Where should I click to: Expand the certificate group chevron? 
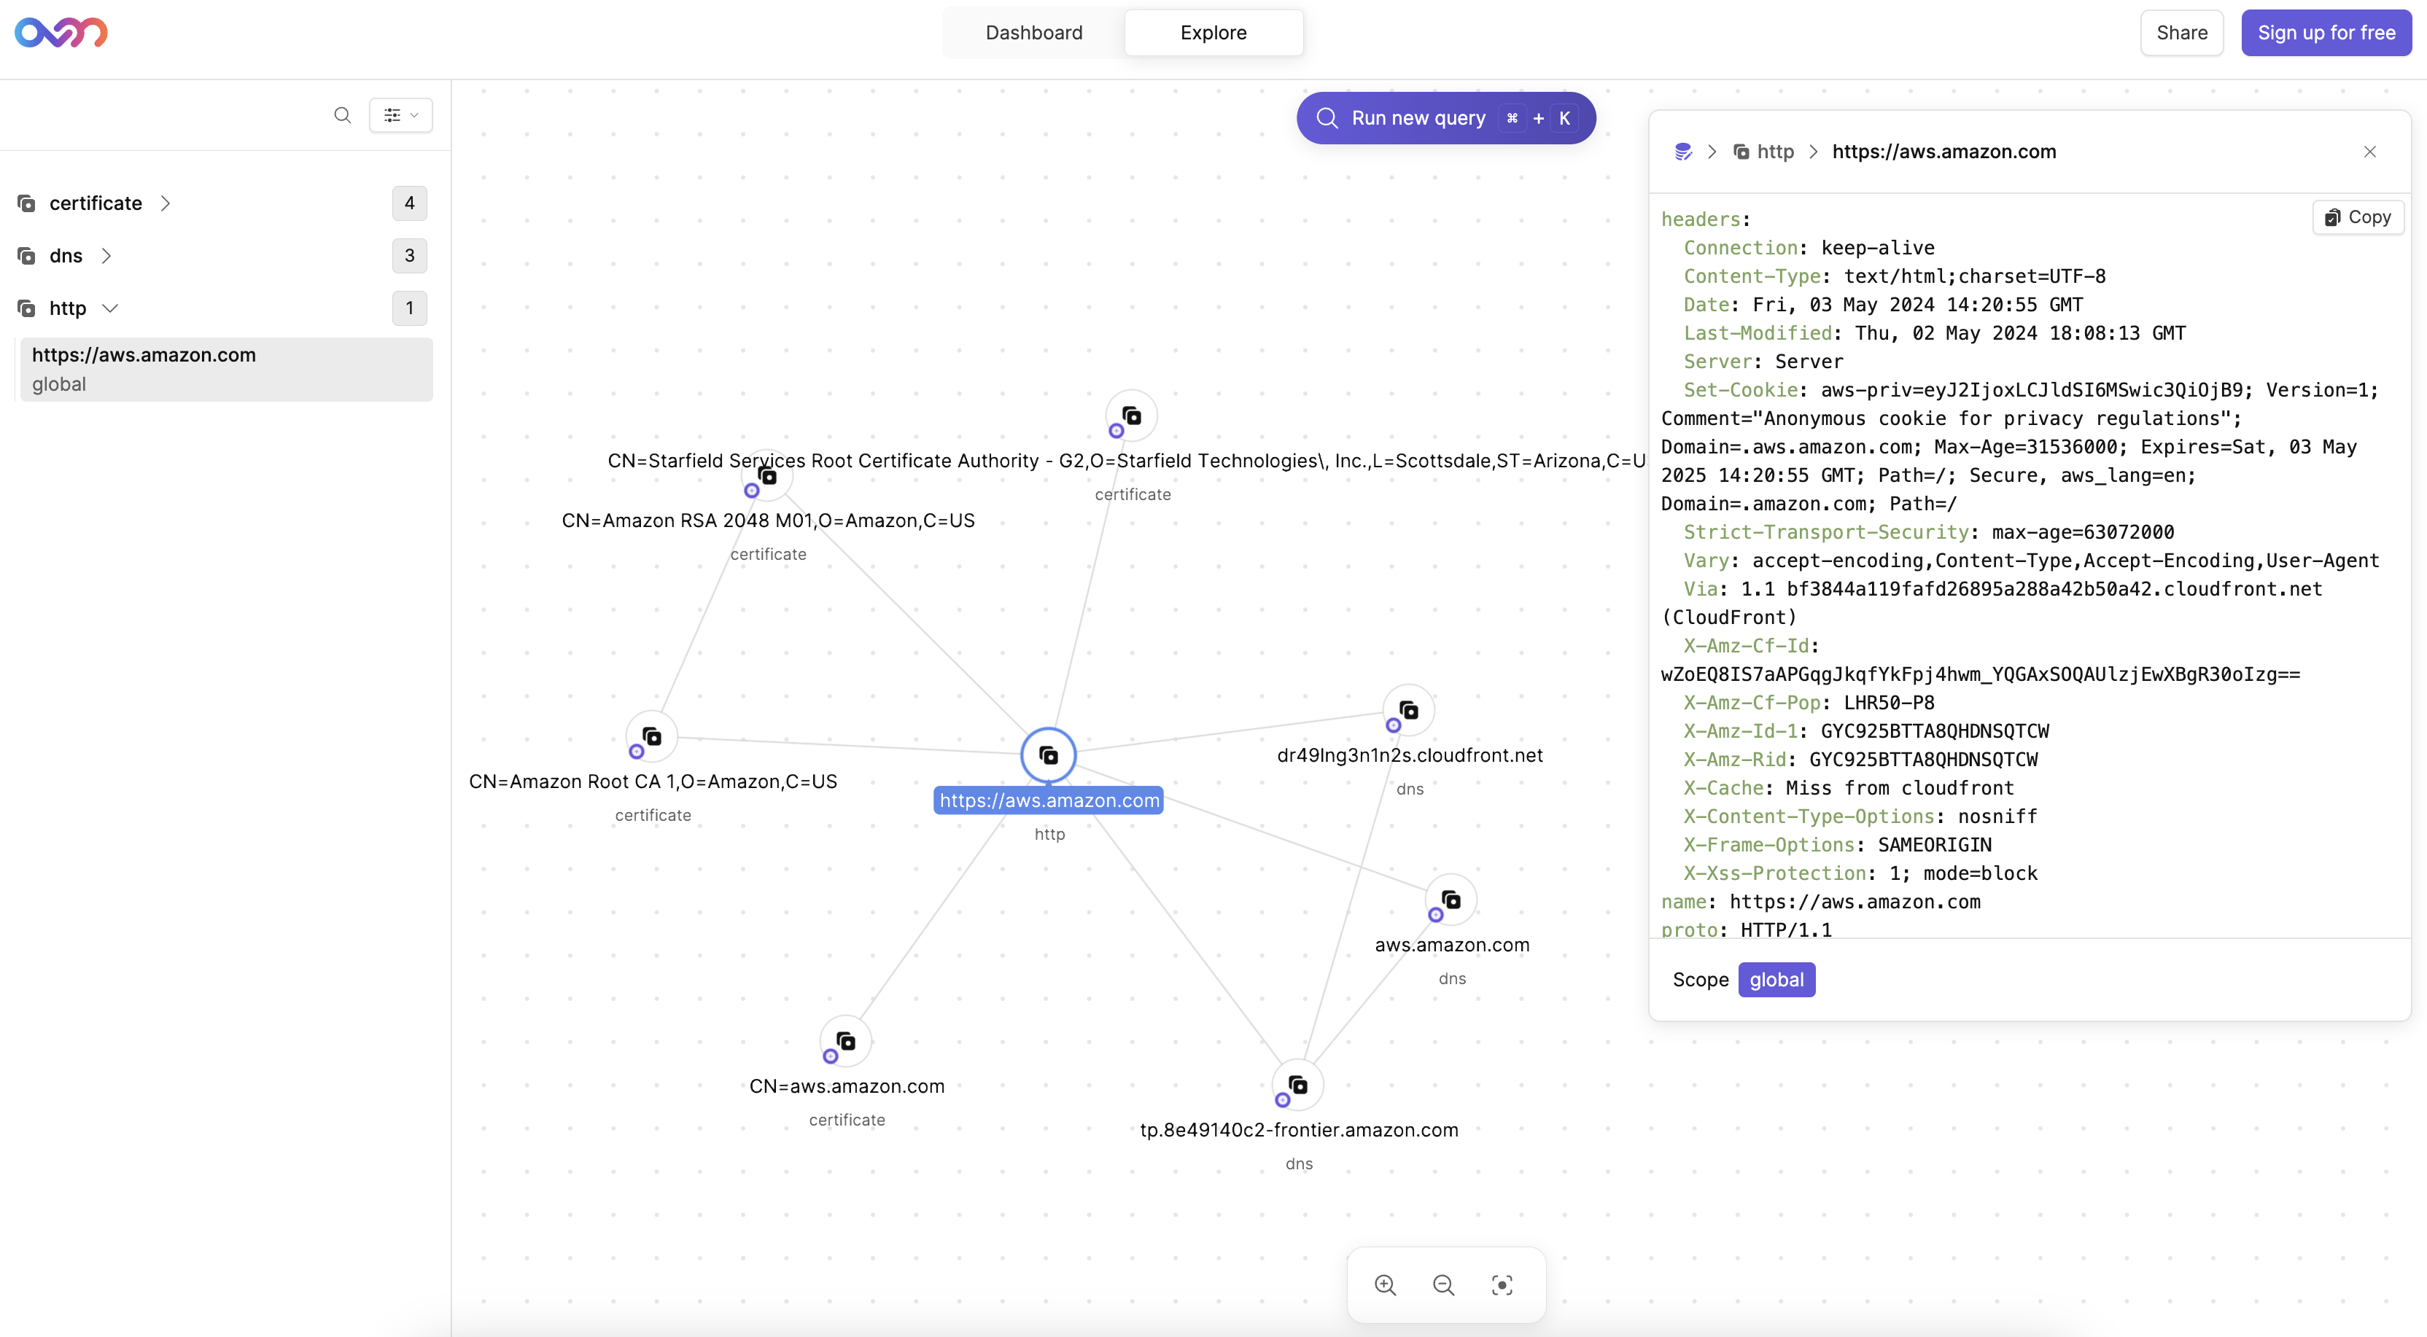(165, 203)
